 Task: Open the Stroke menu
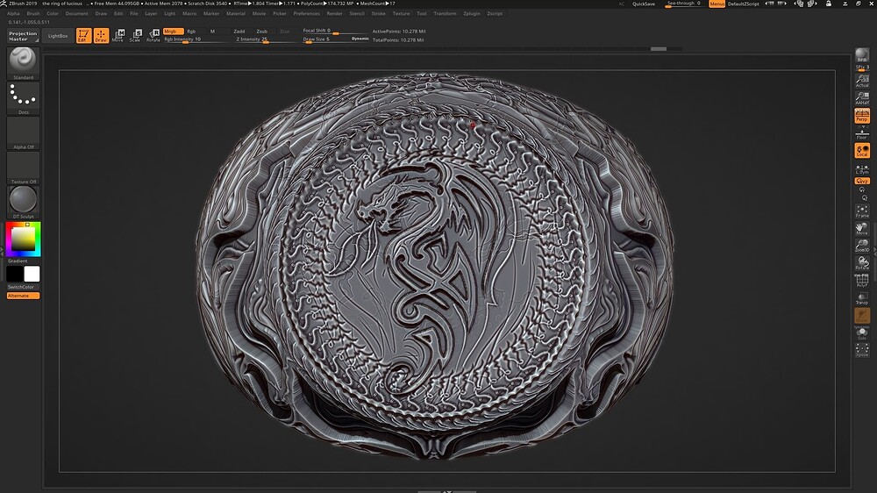click(x=379, y=13)
